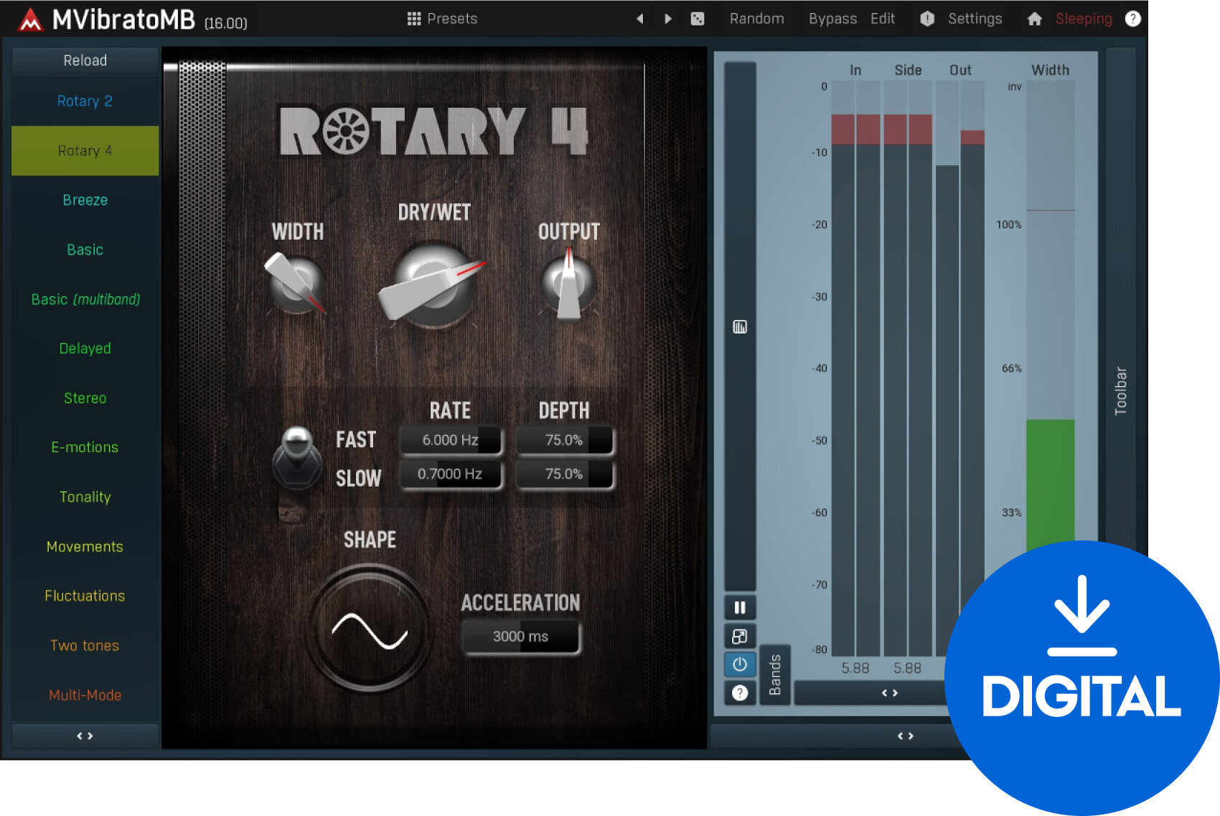Open the Presets browser grid icon
This screenshot has width=1220, height=816.
tap(414, 19)
